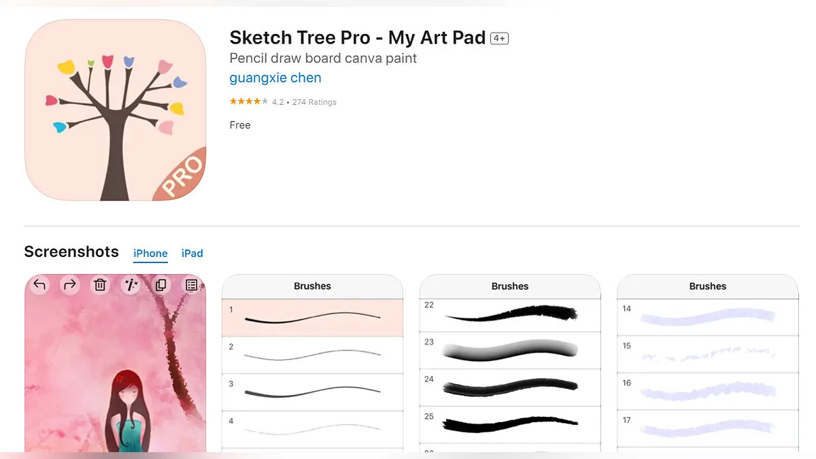
Task: Select brush number 3 stroke
Action: coord(312,392)
